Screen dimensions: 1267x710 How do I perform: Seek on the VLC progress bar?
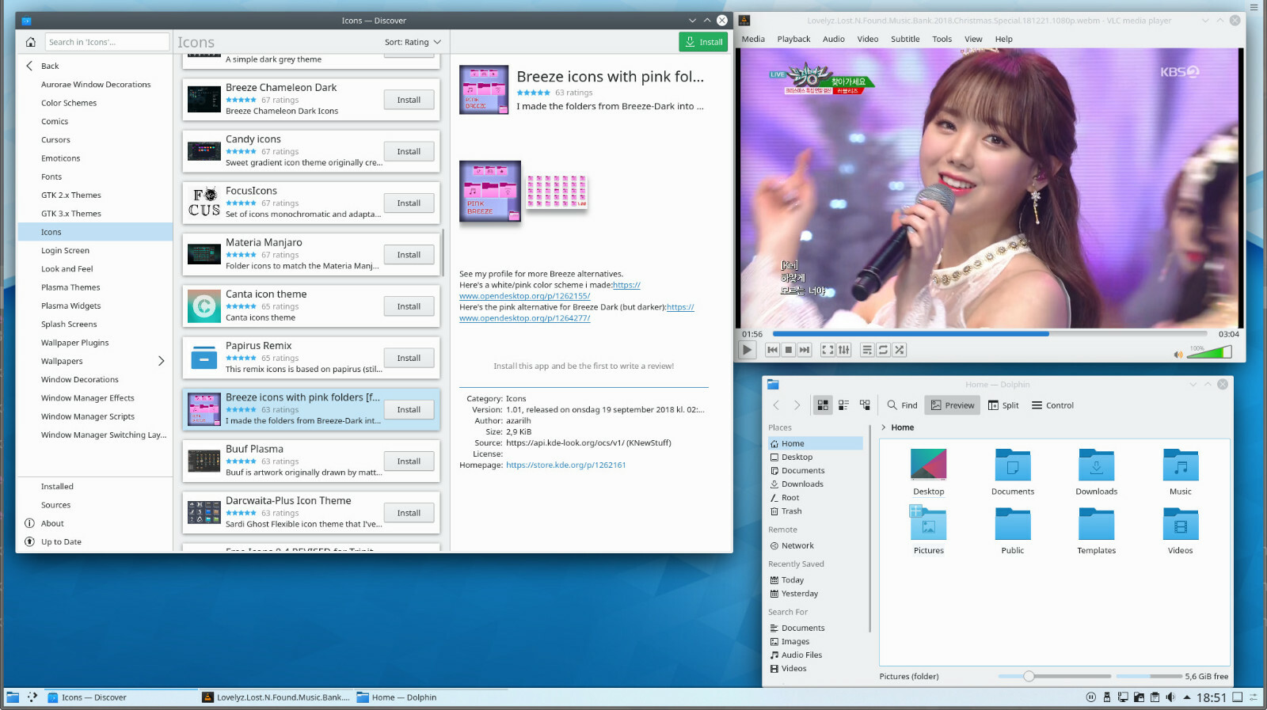(x=990, y=334)
